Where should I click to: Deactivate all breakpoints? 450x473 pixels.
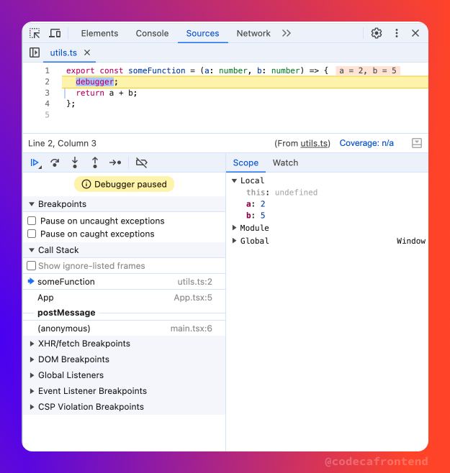click(x=141, y=162)
